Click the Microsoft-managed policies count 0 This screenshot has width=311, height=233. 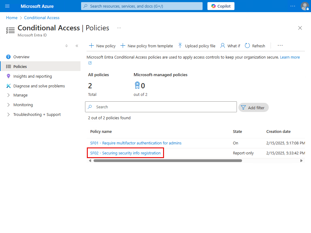(143, 86)
